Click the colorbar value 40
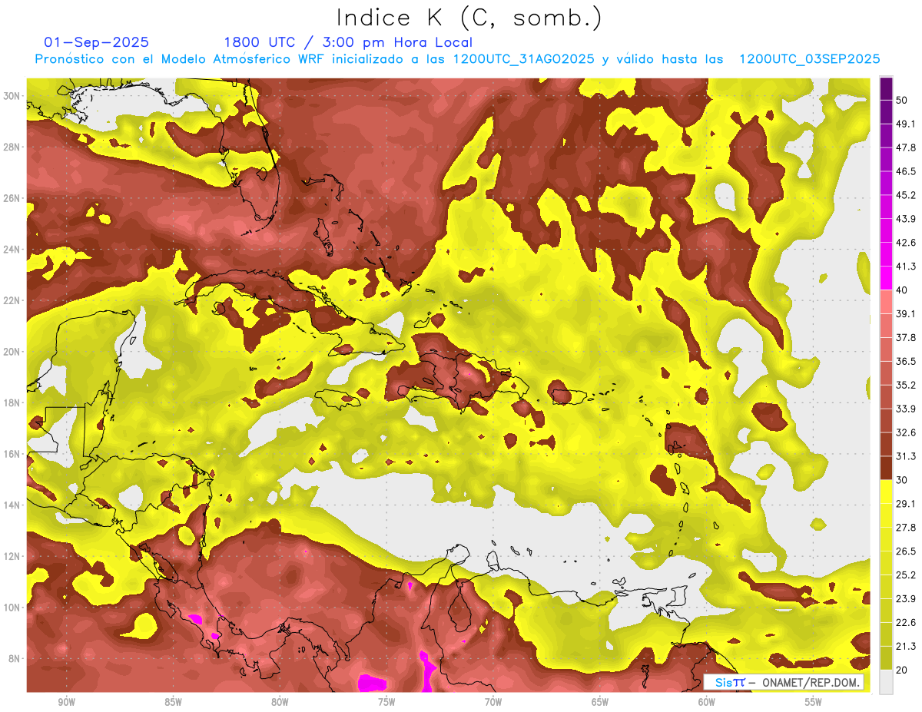Image resolution: width=922 pixels, height=712 pixels. tap(902, 290)
